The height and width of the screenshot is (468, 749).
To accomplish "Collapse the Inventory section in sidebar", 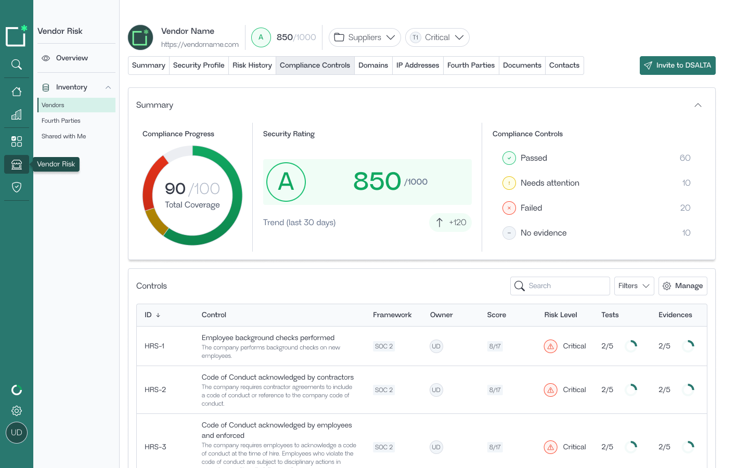I will (108, 87).
